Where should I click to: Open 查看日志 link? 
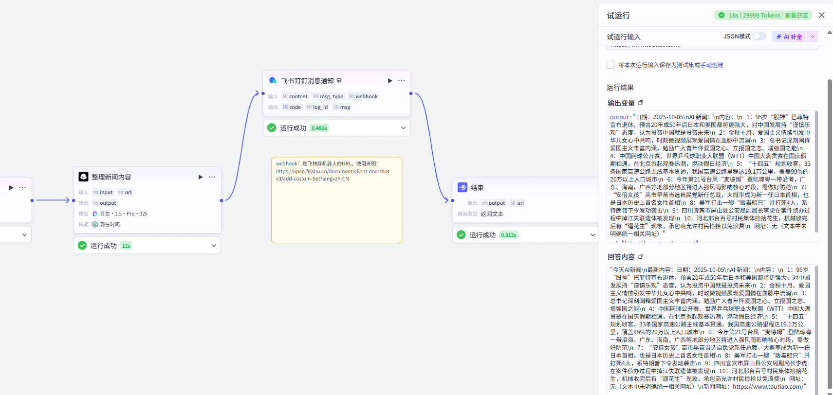click(x=796, y=16)
